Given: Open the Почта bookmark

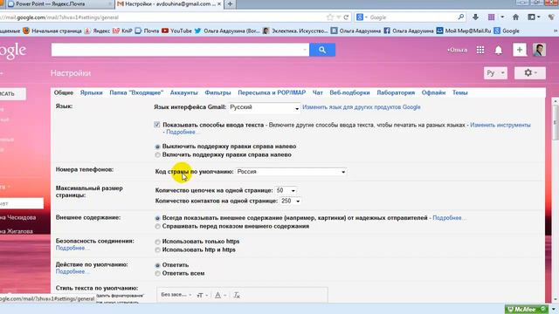Looking at the screenshot, I should pyautogui.click(x=147, y=31).
